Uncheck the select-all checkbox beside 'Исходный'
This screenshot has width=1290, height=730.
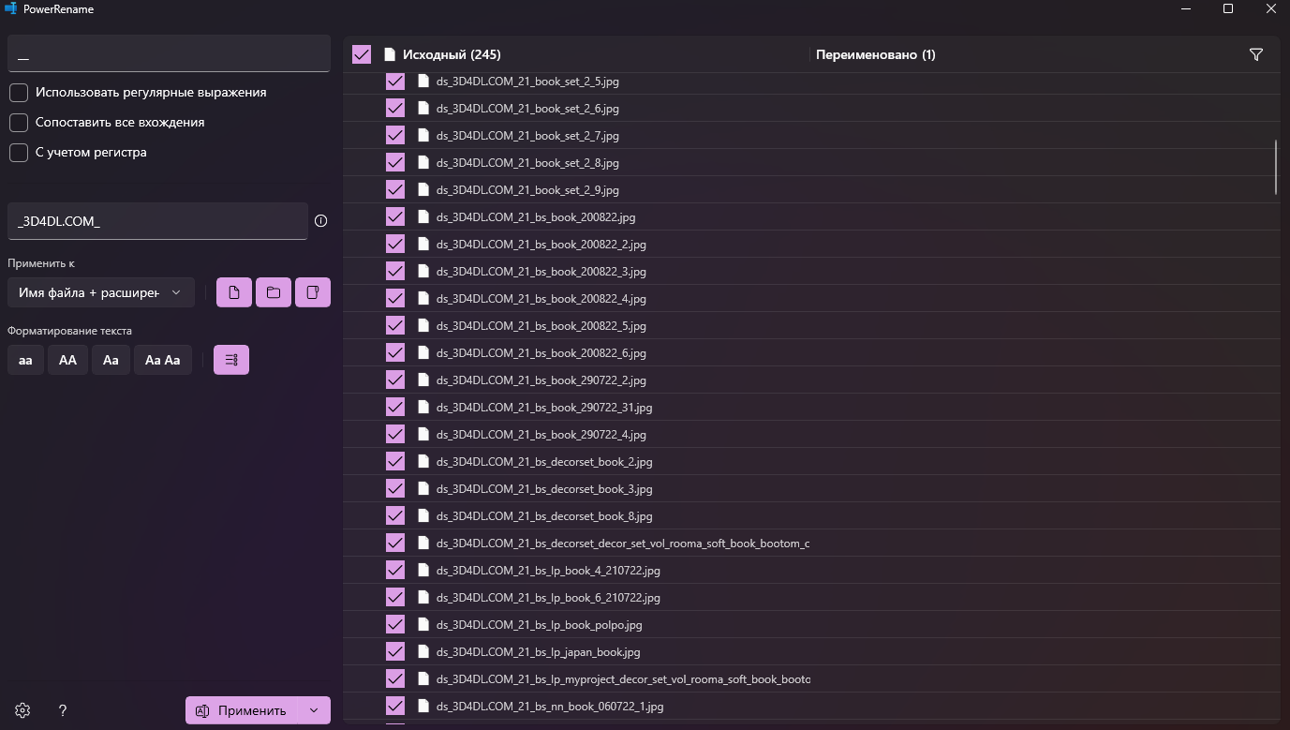click(362, 54)
